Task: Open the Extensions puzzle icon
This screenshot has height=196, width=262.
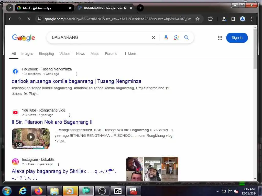Action: [x=210, y=19]
